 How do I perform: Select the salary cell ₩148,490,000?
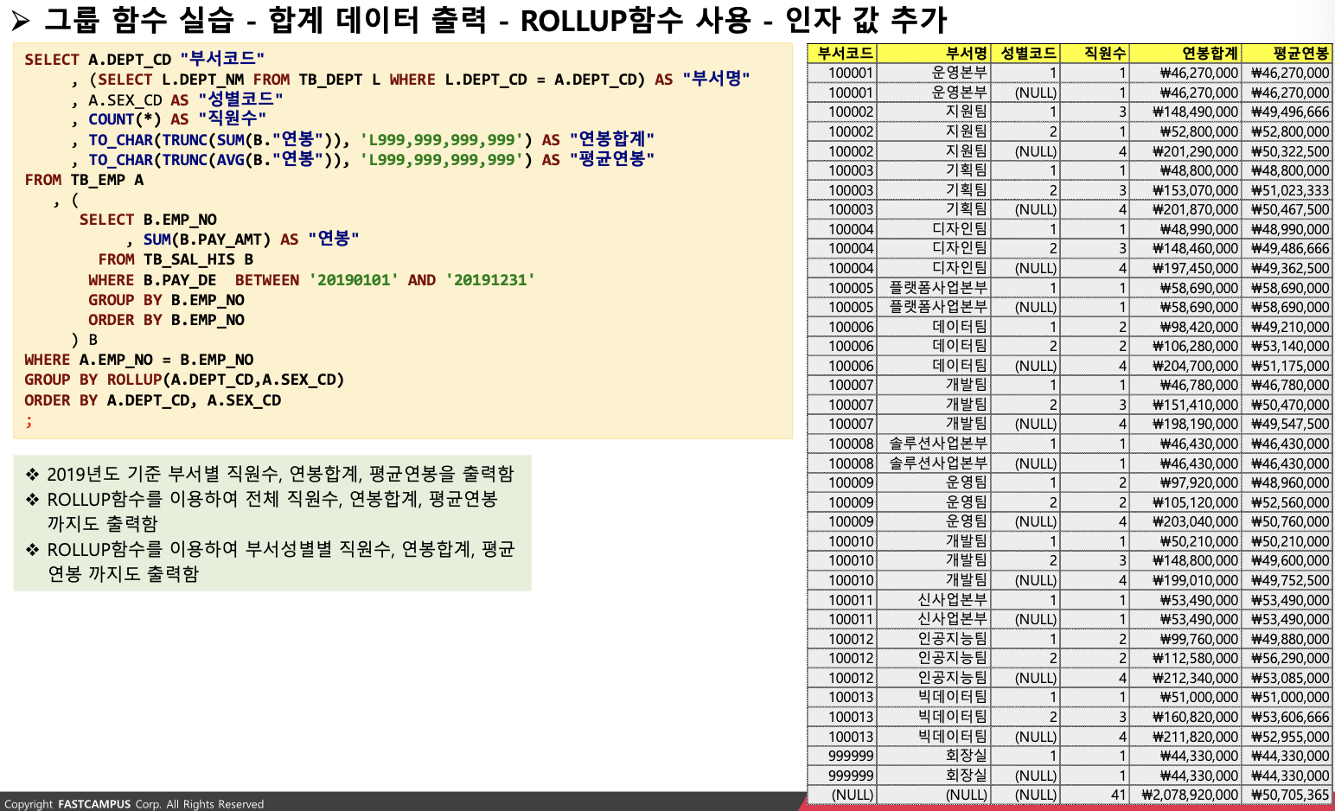coord(1185,112)
